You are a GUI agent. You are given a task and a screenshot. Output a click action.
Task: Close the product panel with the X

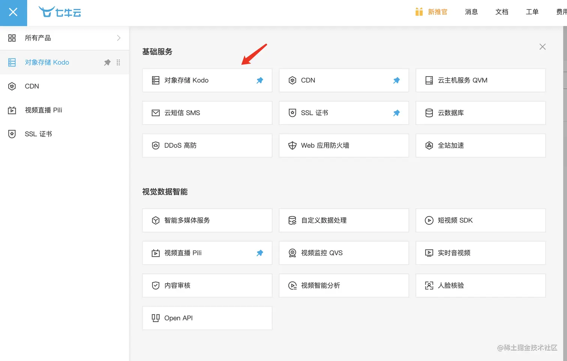click(542, 47)
